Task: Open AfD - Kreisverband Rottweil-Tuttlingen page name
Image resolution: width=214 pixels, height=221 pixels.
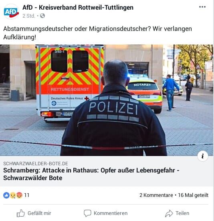Action: 78,8
